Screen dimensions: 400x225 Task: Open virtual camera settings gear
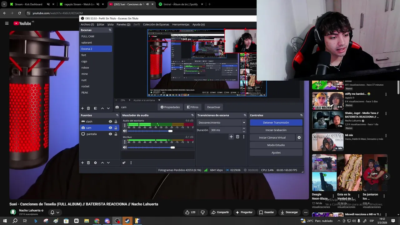pyautogui.click(x=299, y=137)
